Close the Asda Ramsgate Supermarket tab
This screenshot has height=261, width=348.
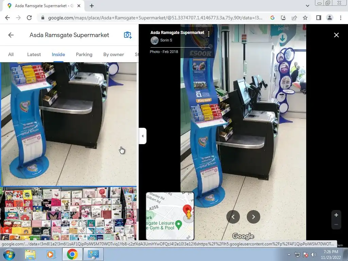click(79, 6)
